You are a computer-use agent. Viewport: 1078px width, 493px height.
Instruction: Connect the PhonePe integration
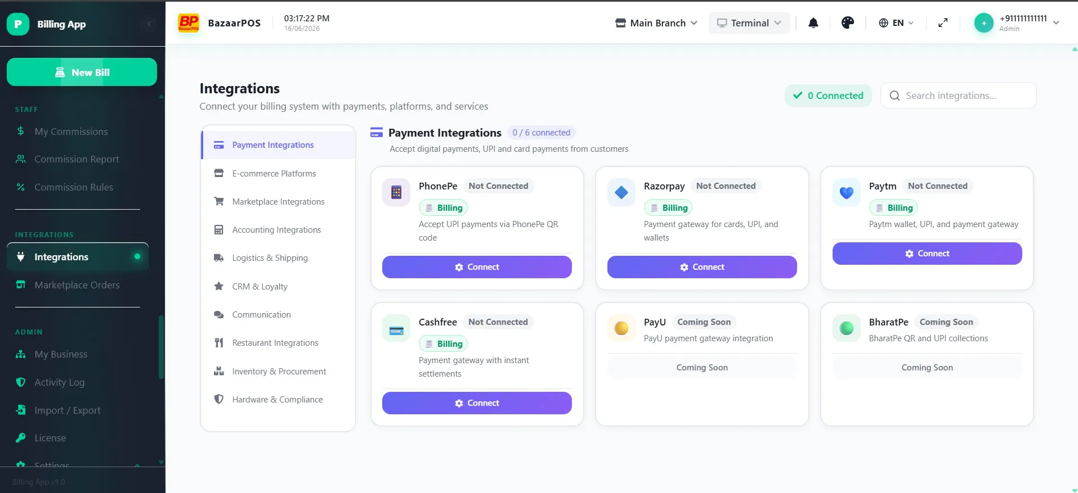(x=477, y=267)
